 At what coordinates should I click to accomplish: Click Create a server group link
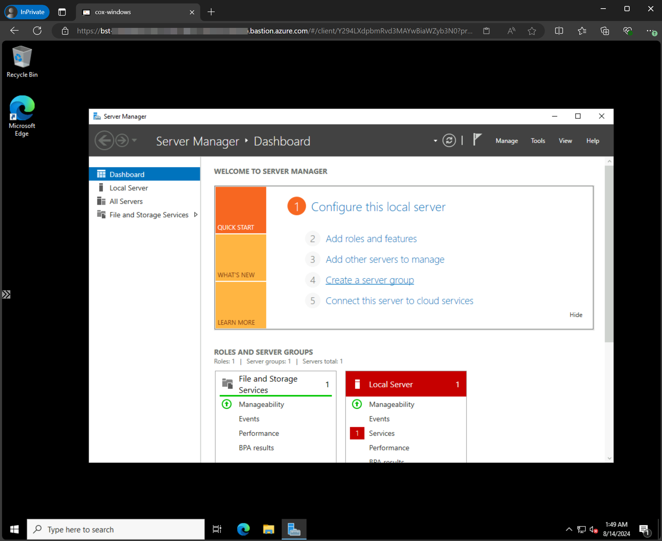point(370,280)
